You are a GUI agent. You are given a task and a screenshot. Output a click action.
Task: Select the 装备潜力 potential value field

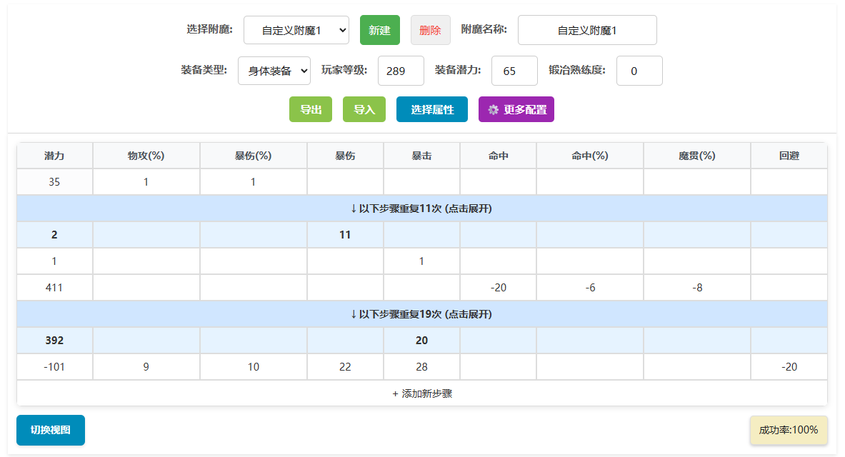[514, 71]
